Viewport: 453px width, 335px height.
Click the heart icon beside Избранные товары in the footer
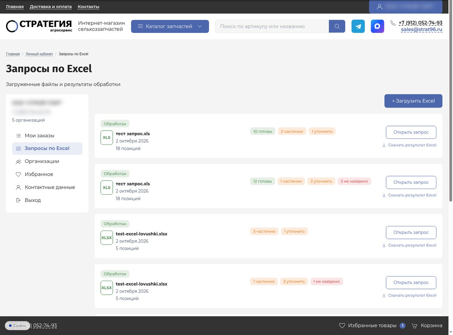click(342, 326)
